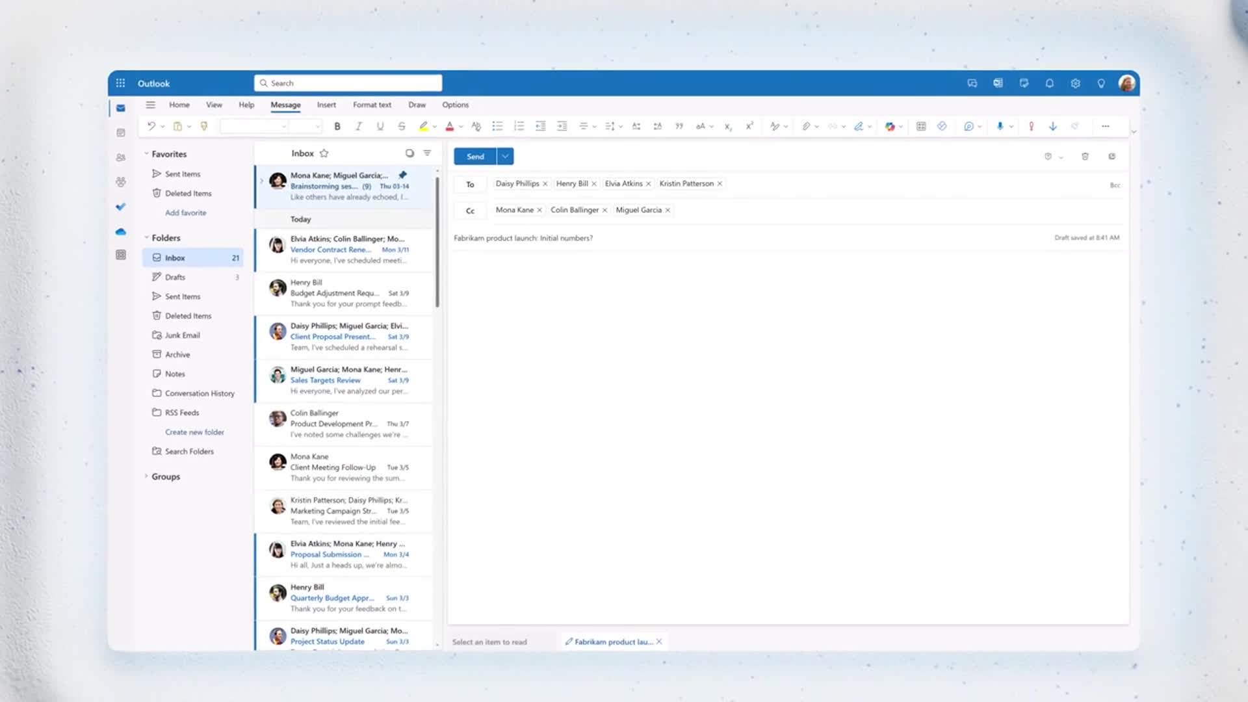The width and height of the screenshot is (1248, 702).
Task: Mark message as low importance
Action: pos(1052,127)
